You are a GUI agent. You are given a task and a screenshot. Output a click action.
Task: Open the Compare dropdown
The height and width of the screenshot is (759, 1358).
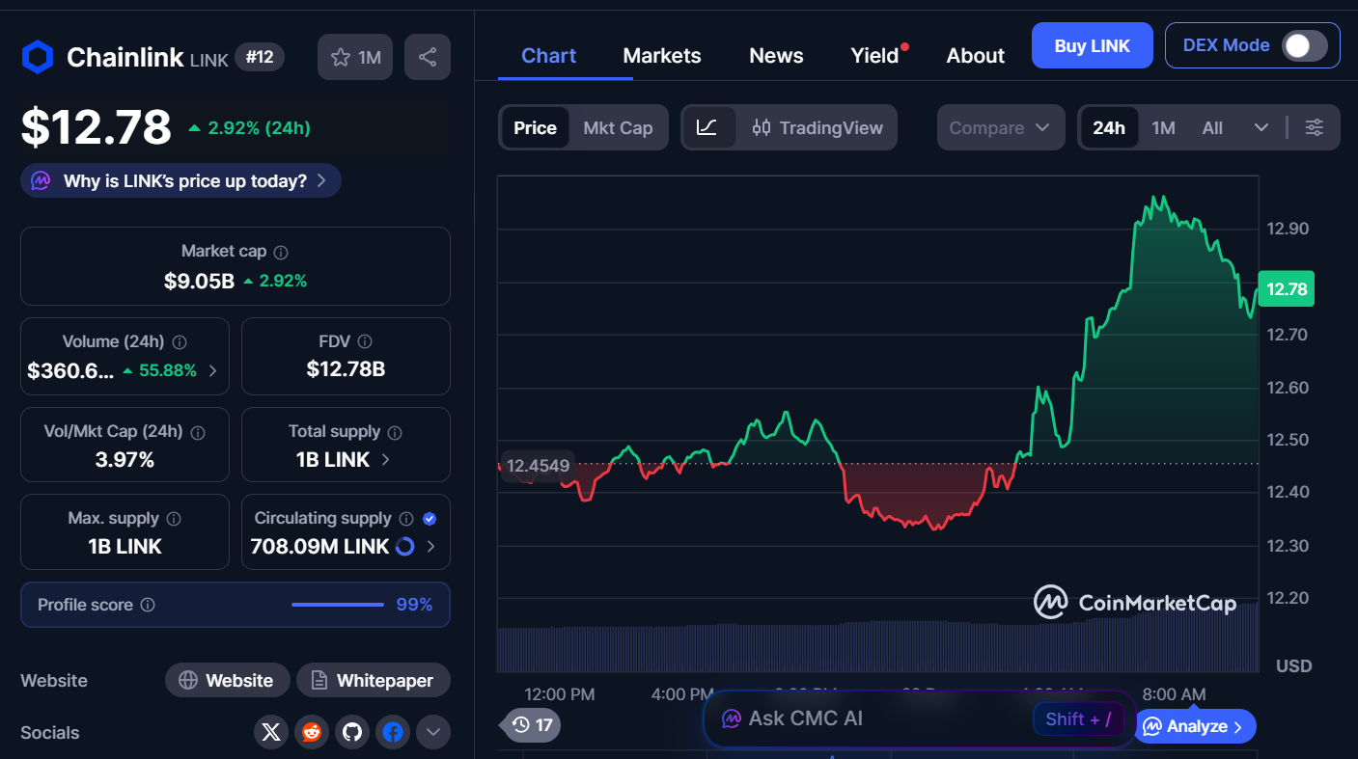(1000, 127)
